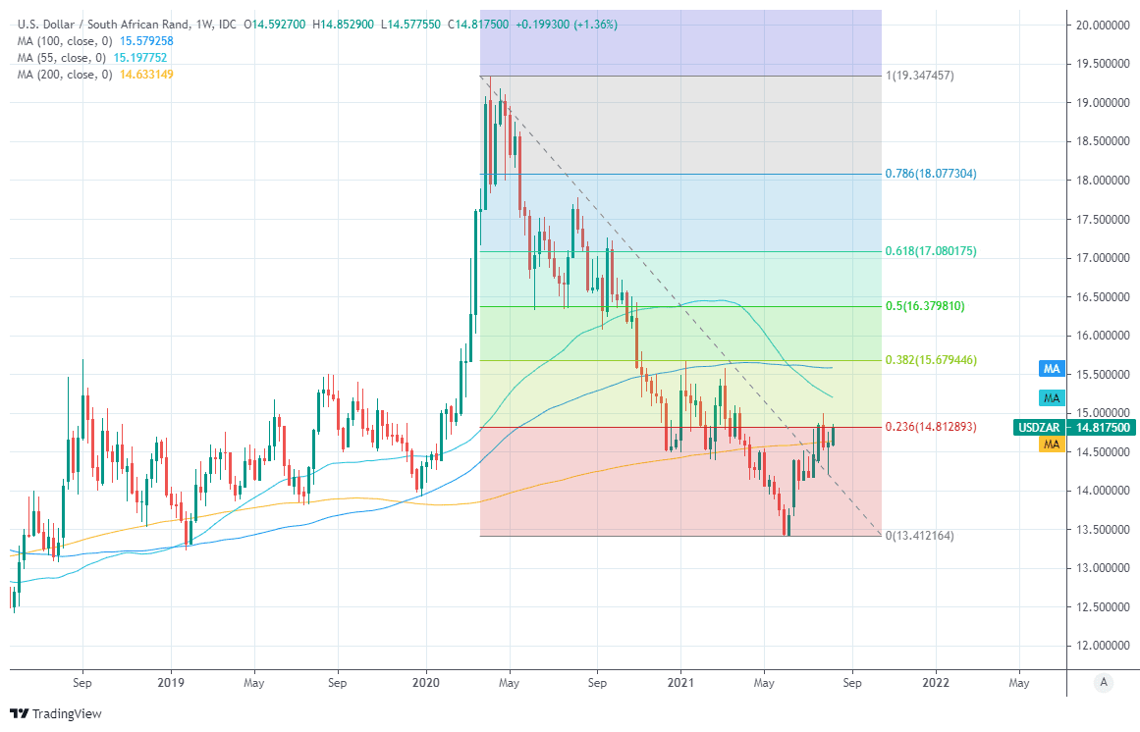Select the 0.382 Fibonacci level label
Screen dimensions: 1140x732
(x=931, y=360)
